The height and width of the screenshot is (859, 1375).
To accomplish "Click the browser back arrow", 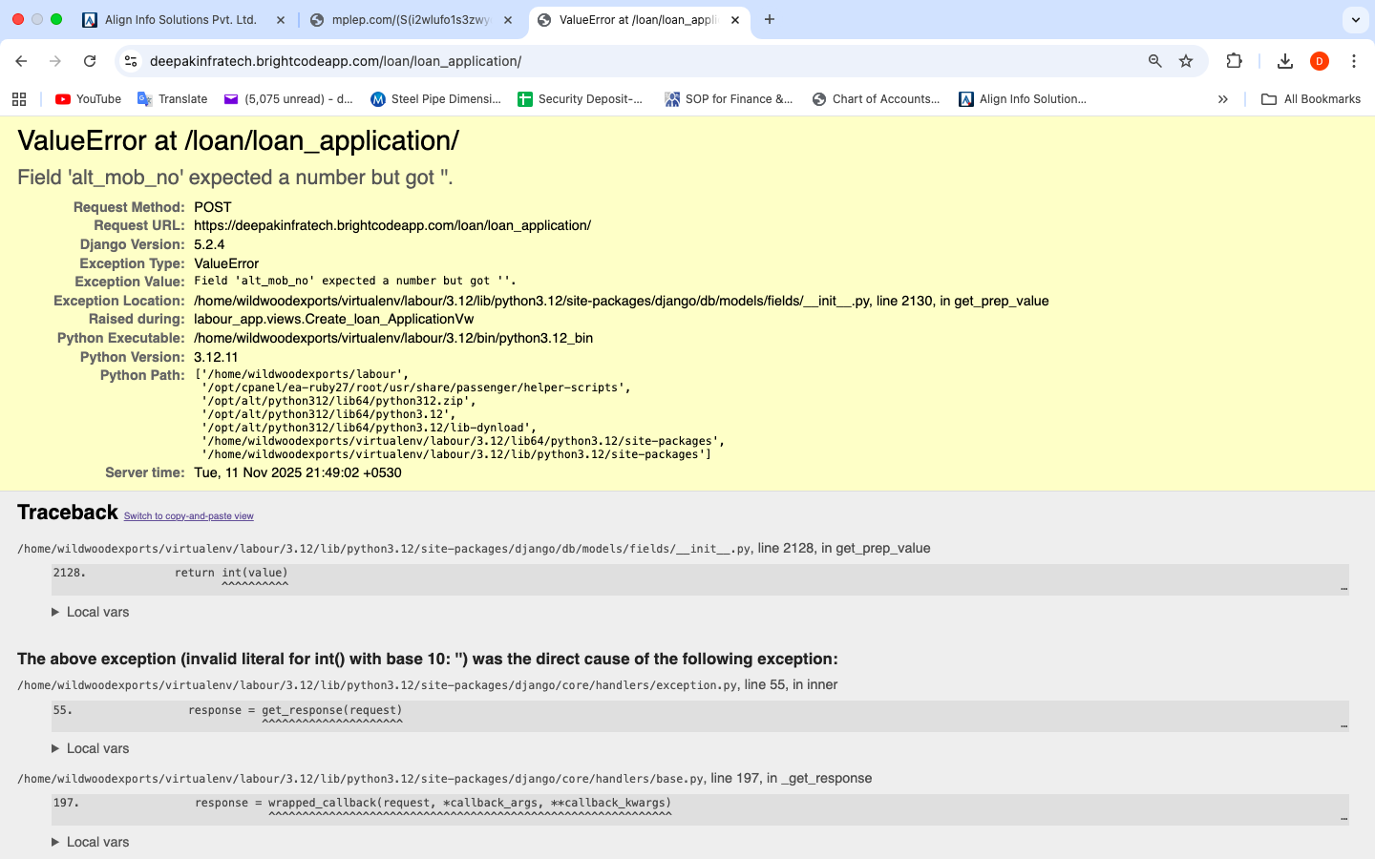I will click(x=21, y=61).
